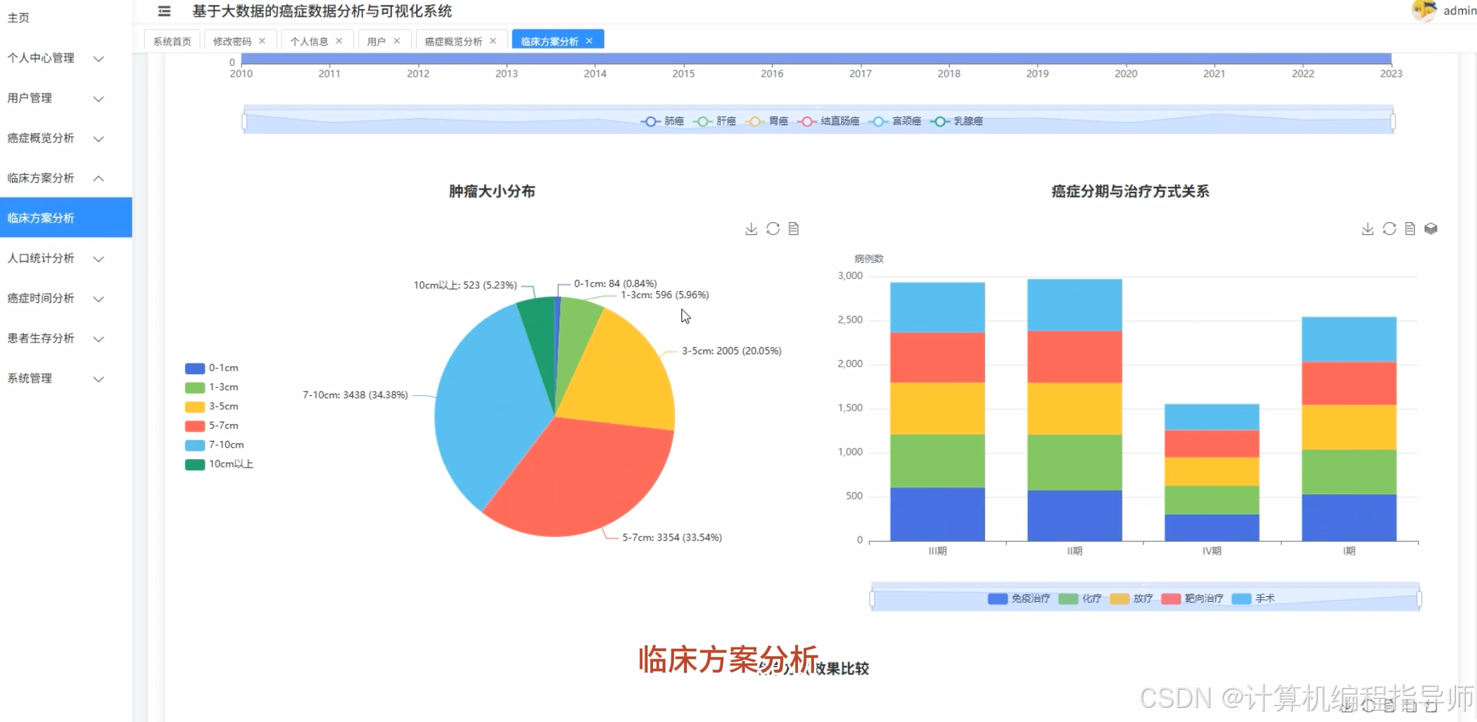Close the 用户 tab
1477x722 pixels.
(x=396, y=41)
